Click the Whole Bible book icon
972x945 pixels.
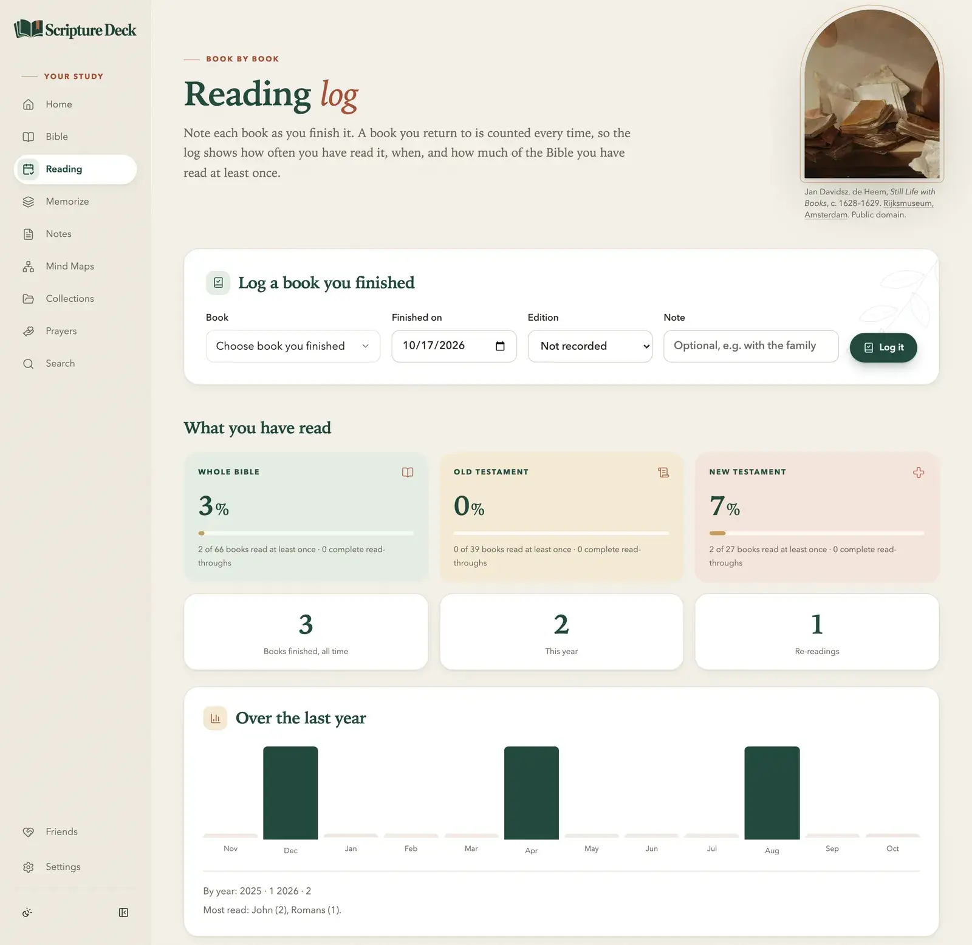coord(408,472)
